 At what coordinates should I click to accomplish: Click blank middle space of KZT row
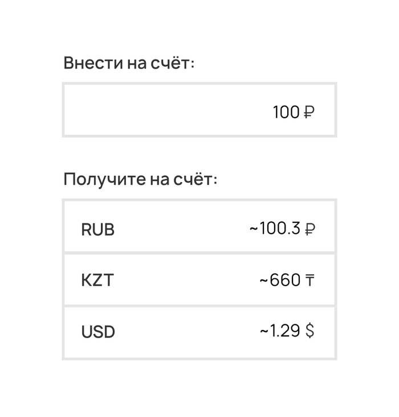coord(182,280)
